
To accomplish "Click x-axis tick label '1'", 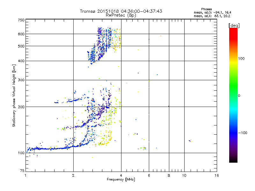I will click(x=25, y=175).
